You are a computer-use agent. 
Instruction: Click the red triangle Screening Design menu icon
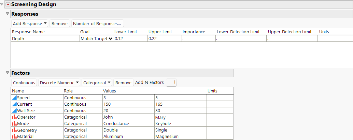(x=8, y=4)
